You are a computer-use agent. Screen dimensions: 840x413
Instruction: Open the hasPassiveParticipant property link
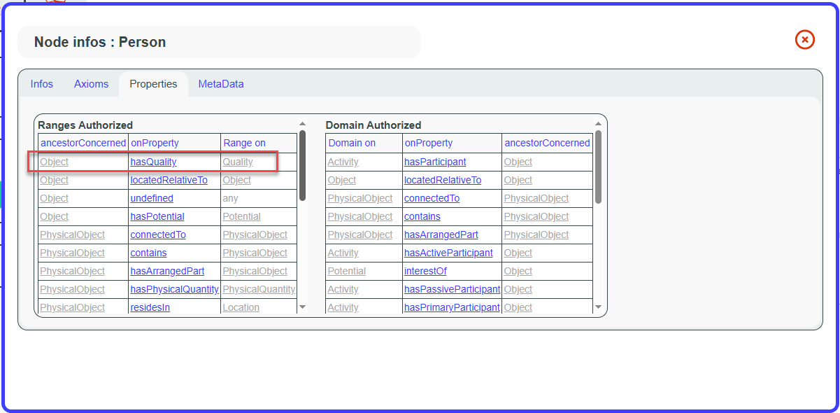point(452,289)
